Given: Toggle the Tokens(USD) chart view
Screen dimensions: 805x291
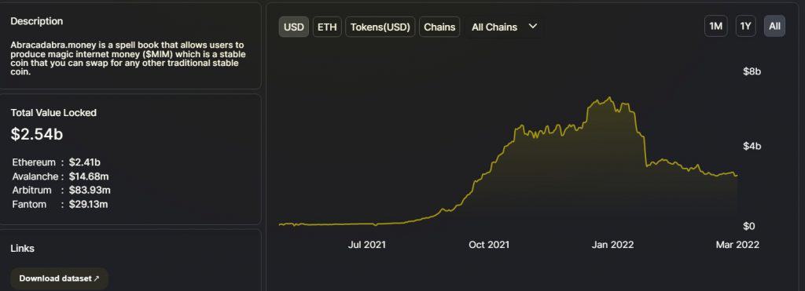Looking at the screenshot, I should click(x=380, y=27).
